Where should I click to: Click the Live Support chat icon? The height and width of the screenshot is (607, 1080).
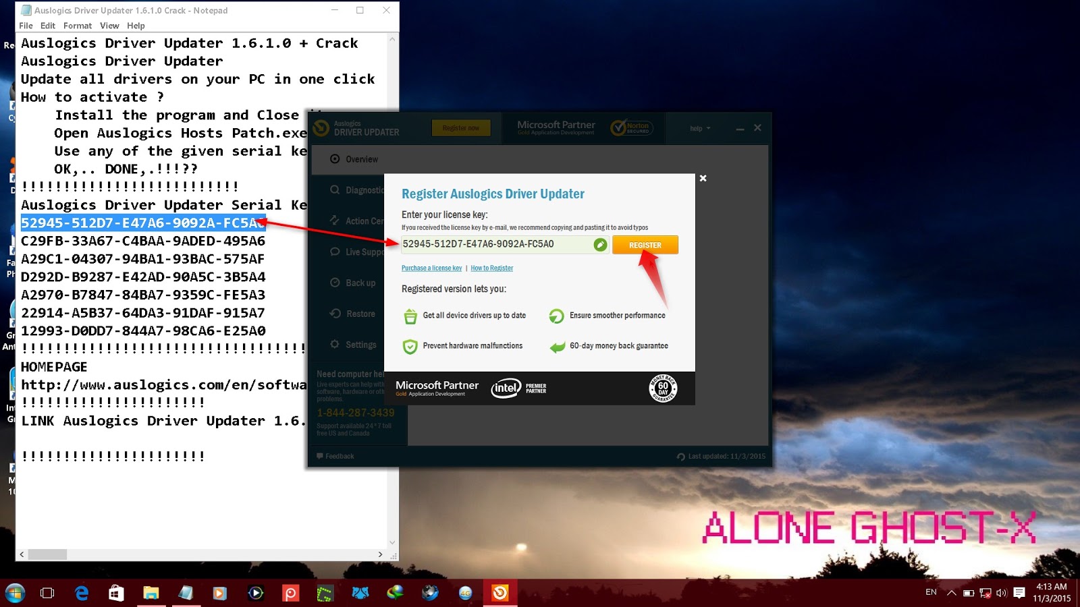coord(335,252)
